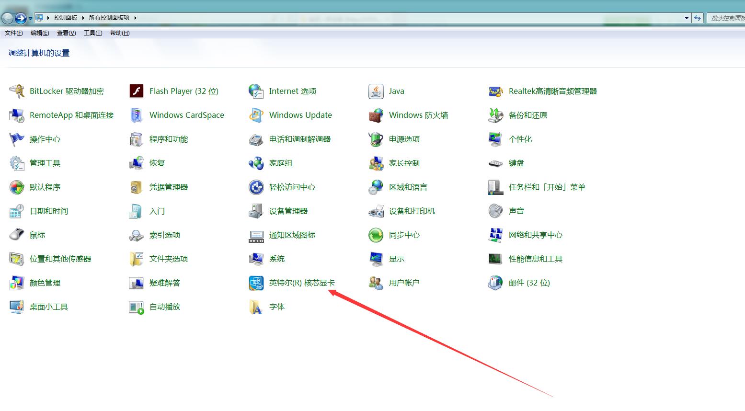The image size is (745, 411).
Task: Click the 自动播放 link
Action: pyautogui.click(x=165, y=307)
